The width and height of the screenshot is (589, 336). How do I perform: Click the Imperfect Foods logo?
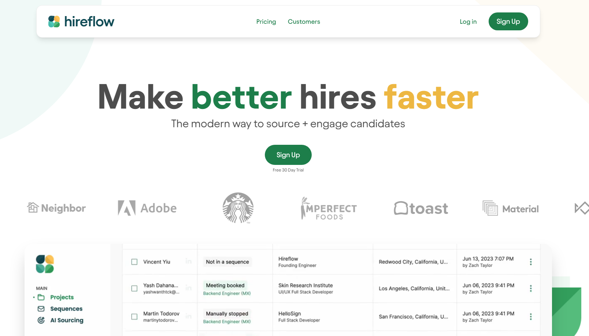pos(329,209)
